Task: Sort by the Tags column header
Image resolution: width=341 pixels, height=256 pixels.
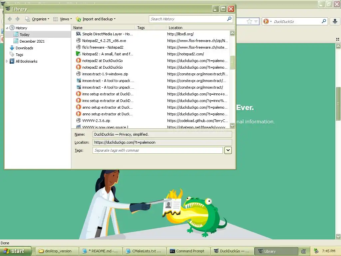Action: (x=151, y=28)
